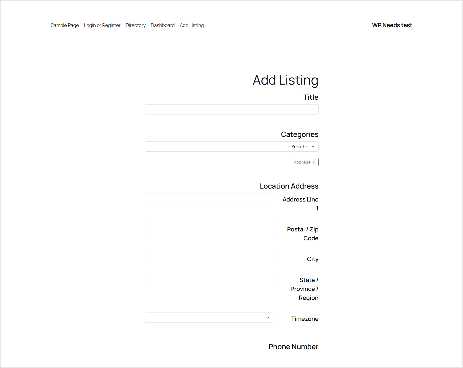Open the Categories Select dropdown
463x368 pixels.
click(x=231, y=147)
